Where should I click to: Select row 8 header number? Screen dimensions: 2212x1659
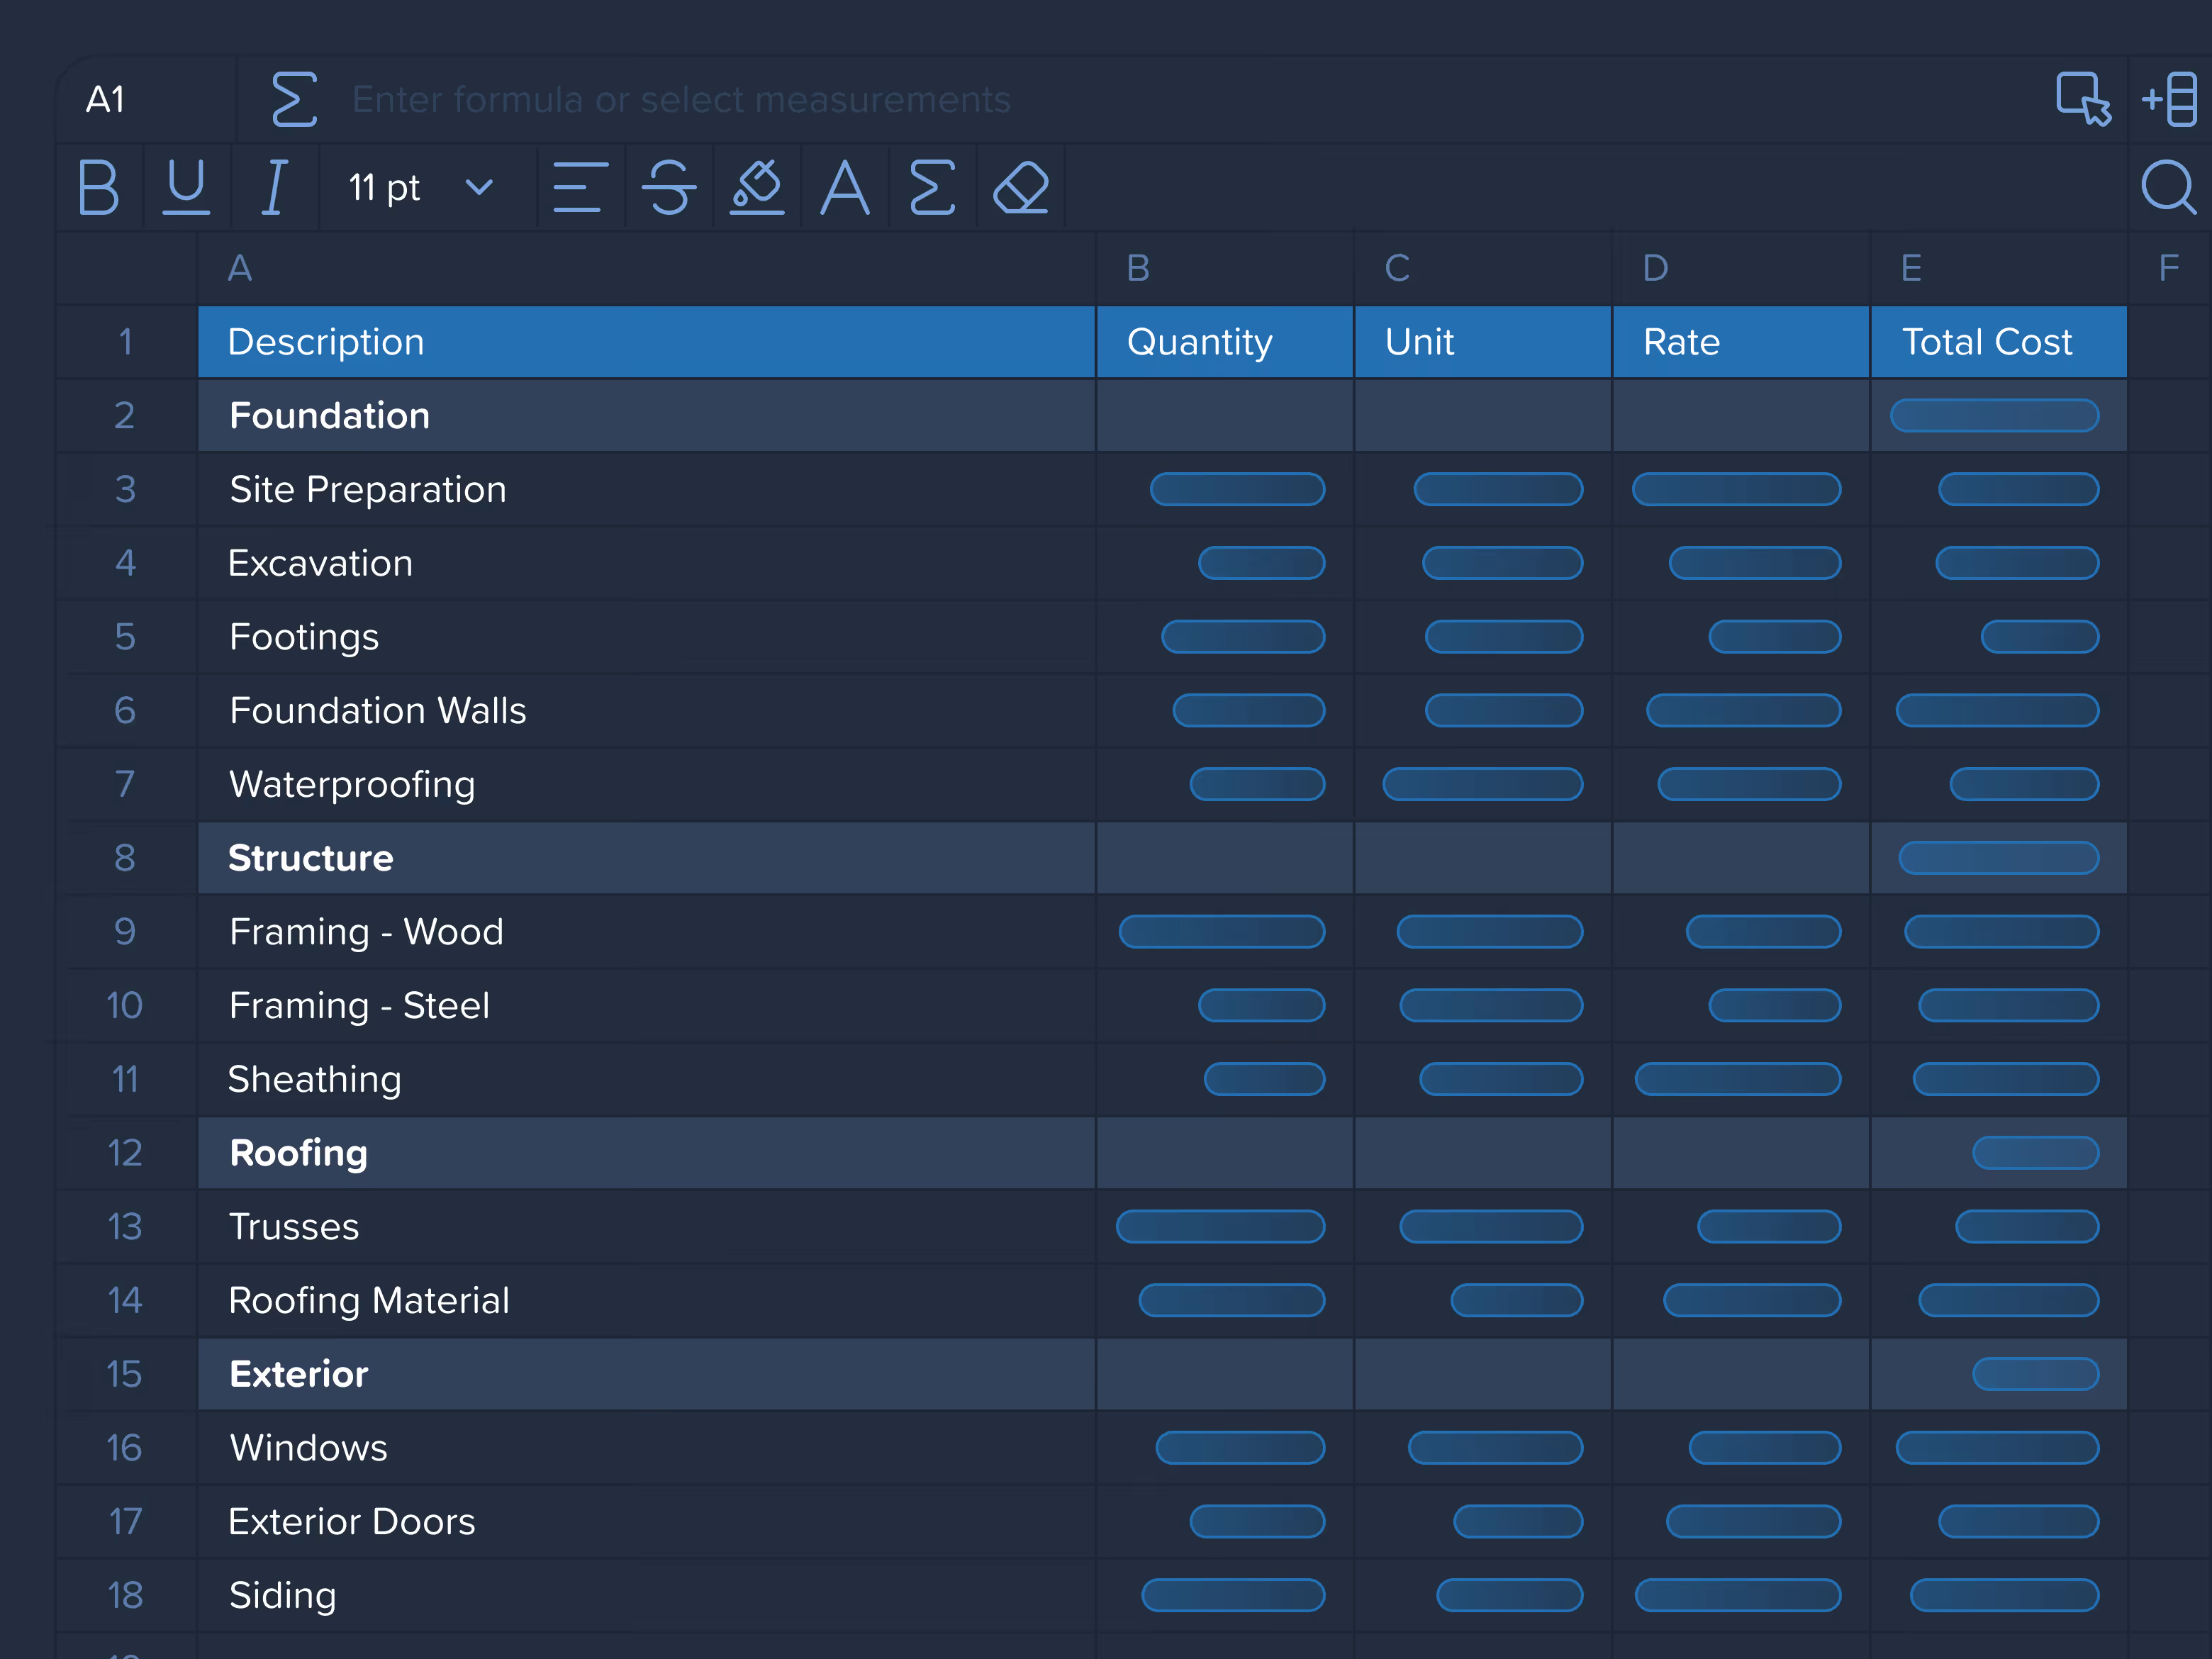[125, 858]
